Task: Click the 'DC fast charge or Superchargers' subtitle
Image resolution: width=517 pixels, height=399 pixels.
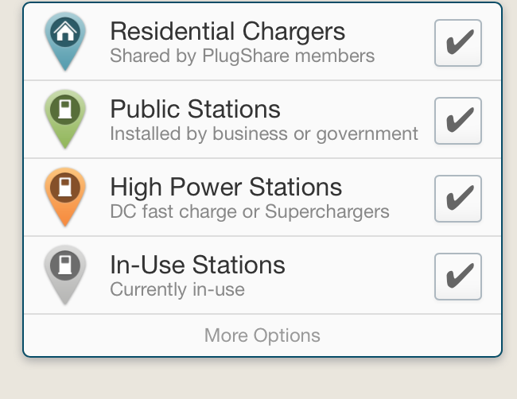Action: (x=250, y=211)
